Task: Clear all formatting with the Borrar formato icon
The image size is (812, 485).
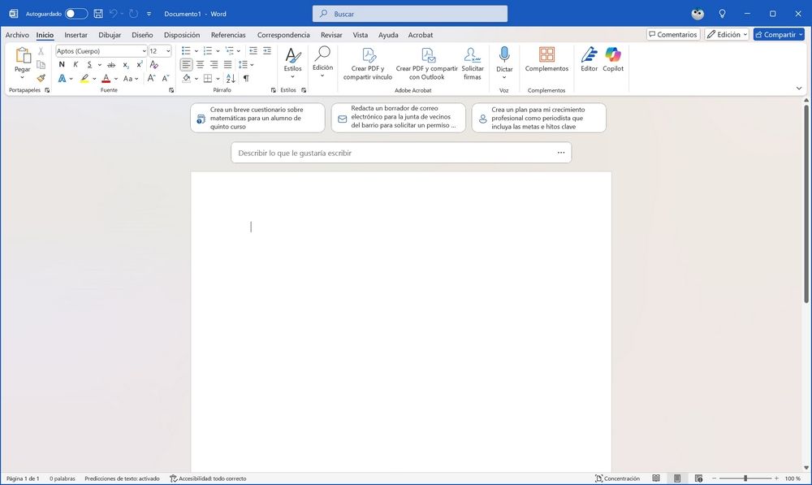Action: 153,64
